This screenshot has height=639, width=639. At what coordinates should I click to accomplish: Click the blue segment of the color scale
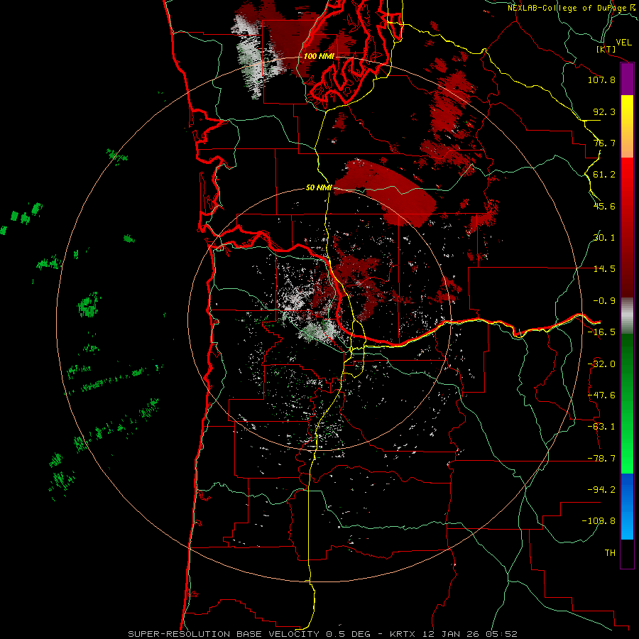pos(627,506)
